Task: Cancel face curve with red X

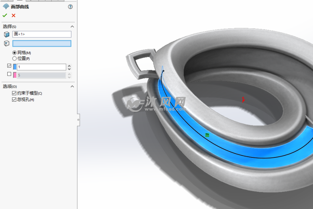Action: click(x=14, y=15)
